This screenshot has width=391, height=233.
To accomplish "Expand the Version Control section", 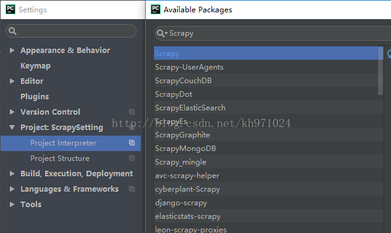I will click(12, 112).
